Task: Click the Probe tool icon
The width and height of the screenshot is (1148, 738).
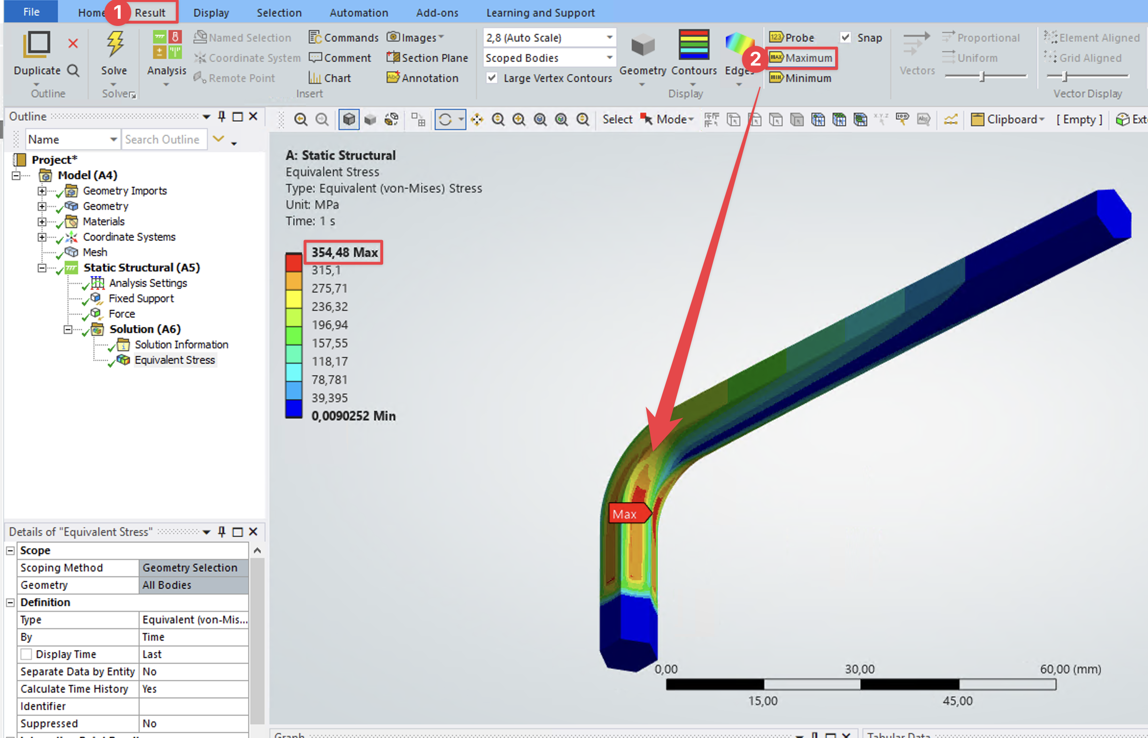Action: point(776,38)
